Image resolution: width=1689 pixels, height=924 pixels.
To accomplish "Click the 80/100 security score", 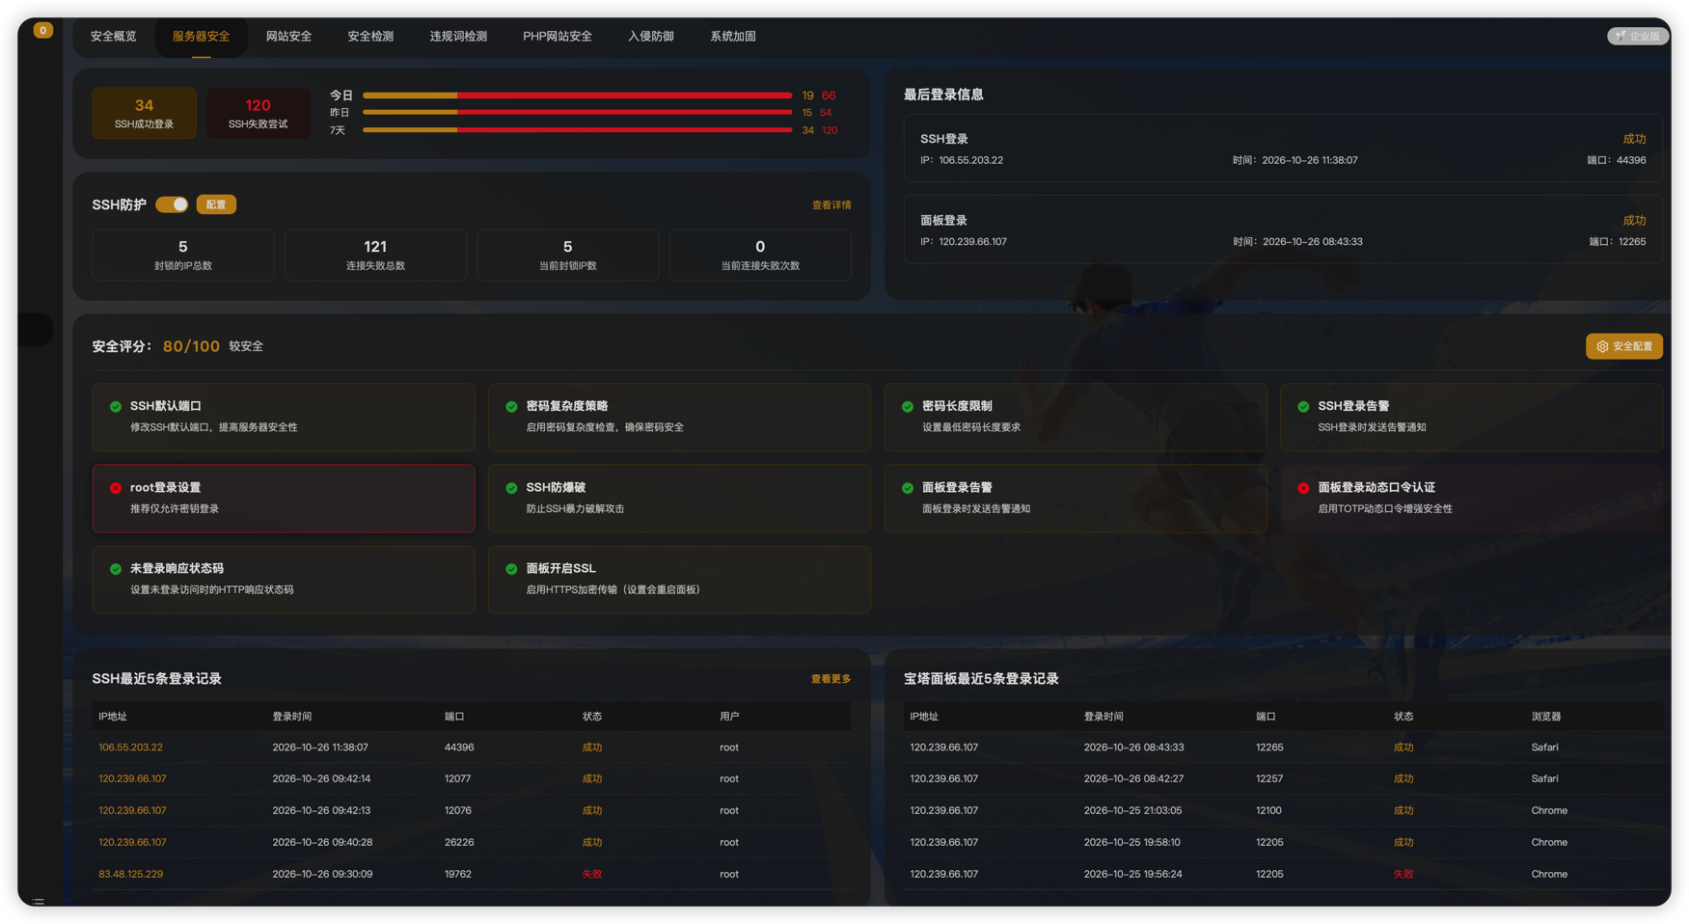I will 191,346.
